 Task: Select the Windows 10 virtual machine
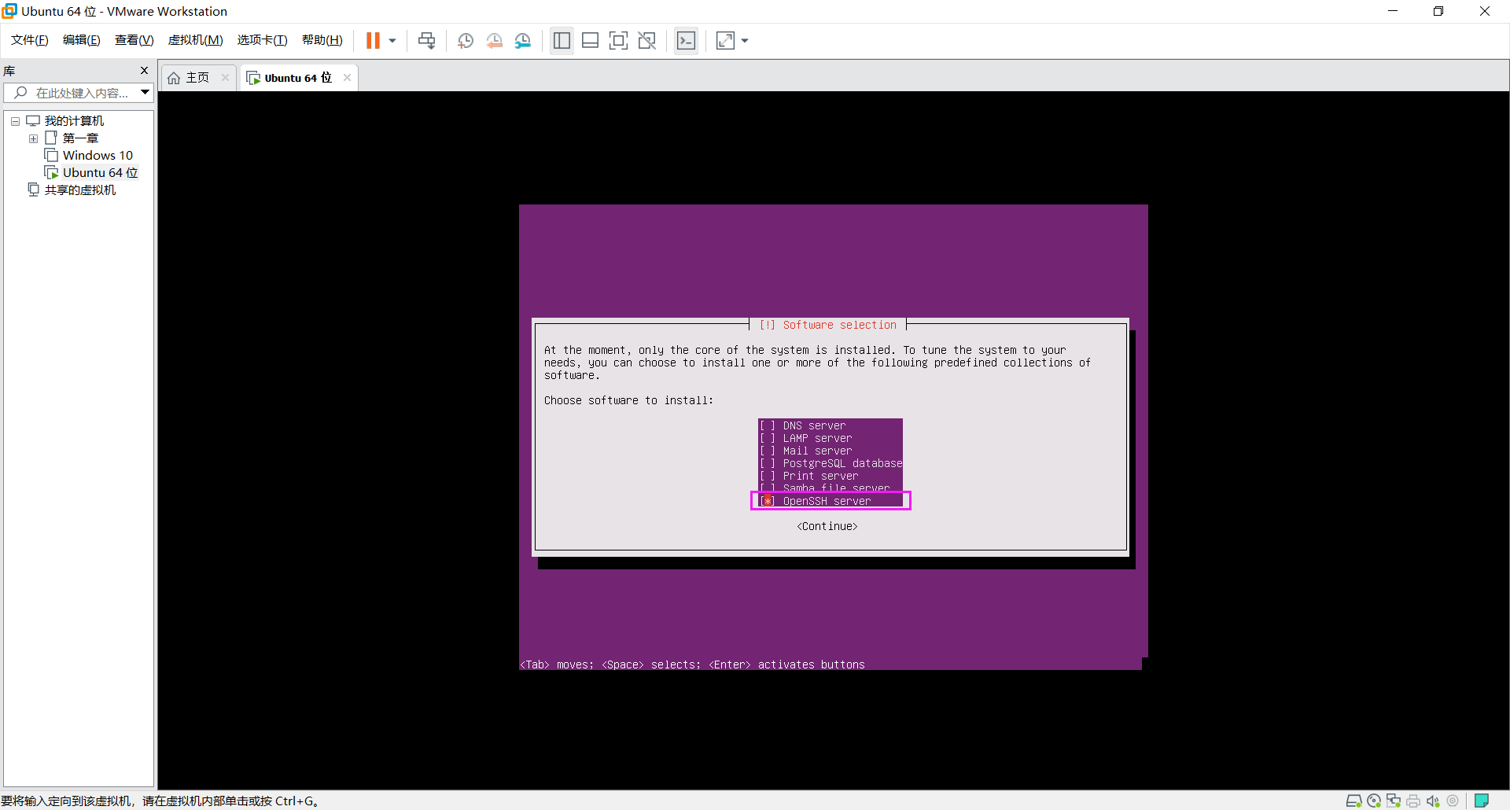pos(98,156)
